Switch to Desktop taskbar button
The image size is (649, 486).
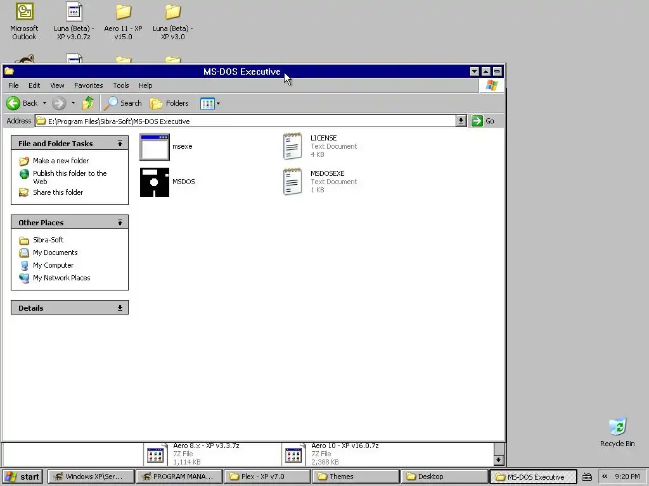tap(444, 477)
